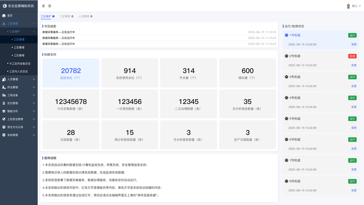This screenshot has width=364, height=205.
Task: Click the 系统管理 sidebar icon
Action: pos(4,135)
